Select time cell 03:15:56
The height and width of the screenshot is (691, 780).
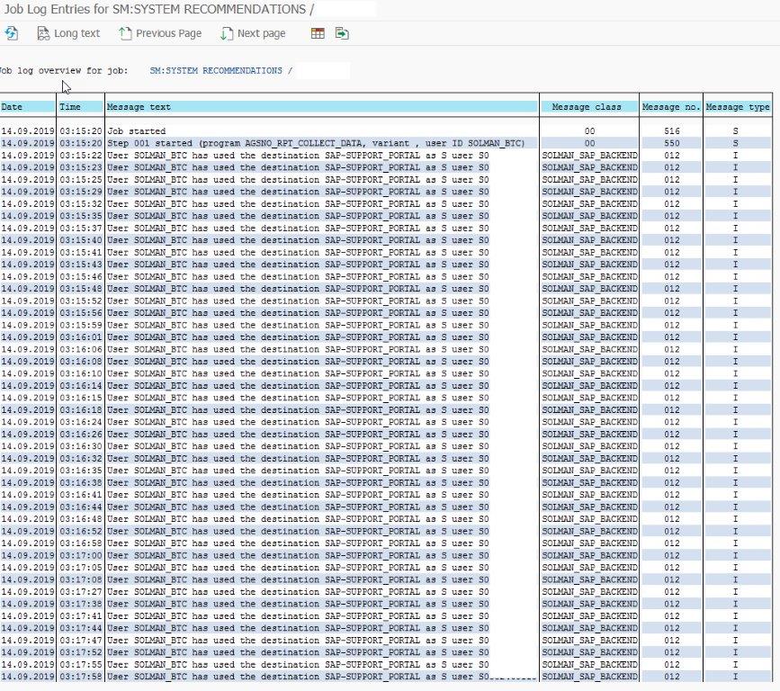click(81, 313)
